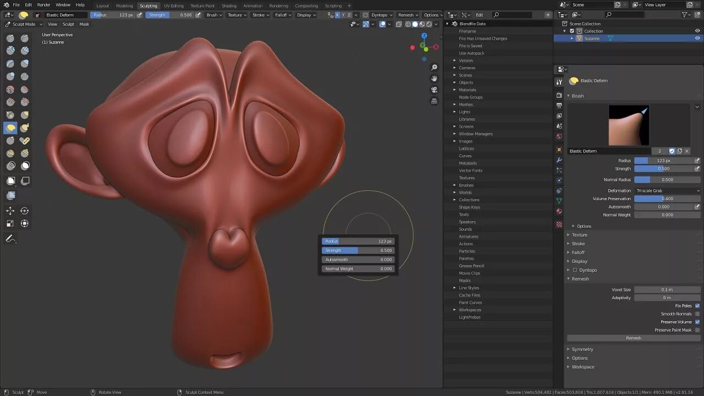The width and height of the screenshot is (704, 396).
Task: Expand the Stroke panel in properties
Action: tap(578, 244)
